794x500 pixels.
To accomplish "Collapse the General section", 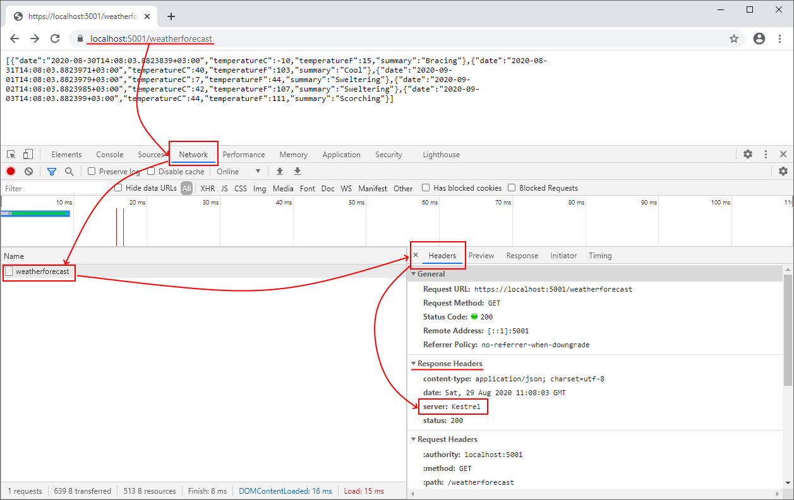I will click(x=414, y=274).
